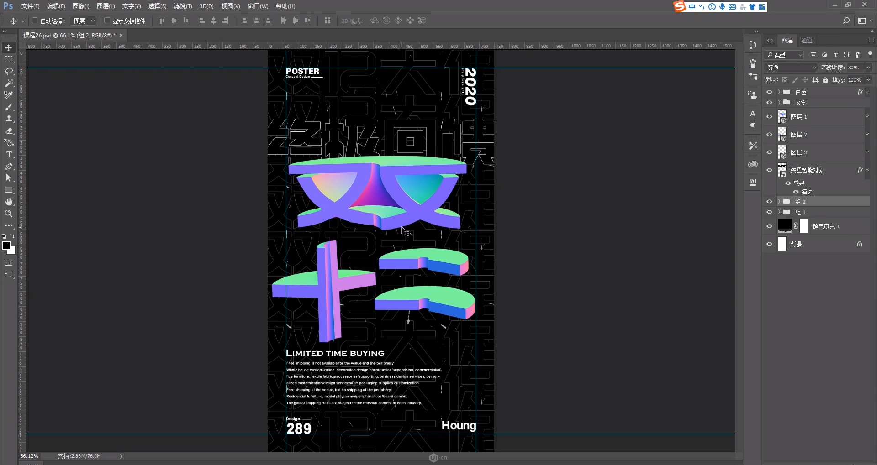The height and width of the screenshot is (465, 877).
Task: Select the Horizontal Type tool
Action: click(x=9, y=154)
